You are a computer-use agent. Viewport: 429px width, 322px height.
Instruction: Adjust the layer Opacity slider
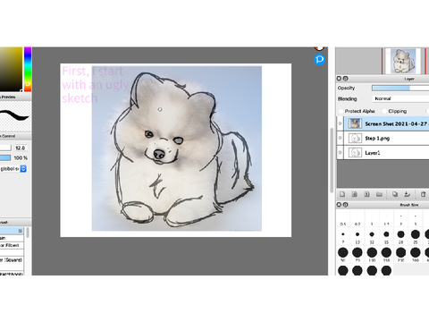point(400,88)
